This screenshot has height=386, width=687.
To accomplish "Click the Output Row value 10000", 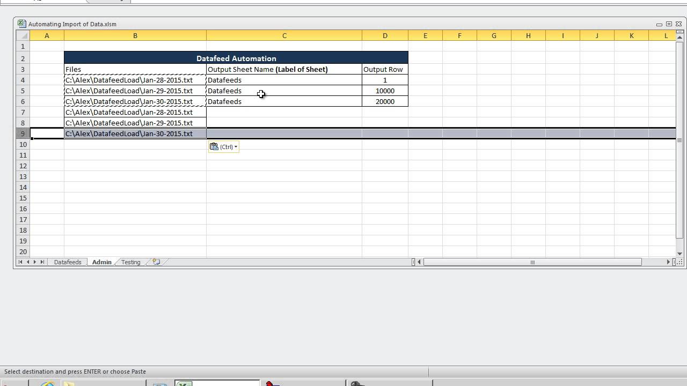I will pos(385,91).
